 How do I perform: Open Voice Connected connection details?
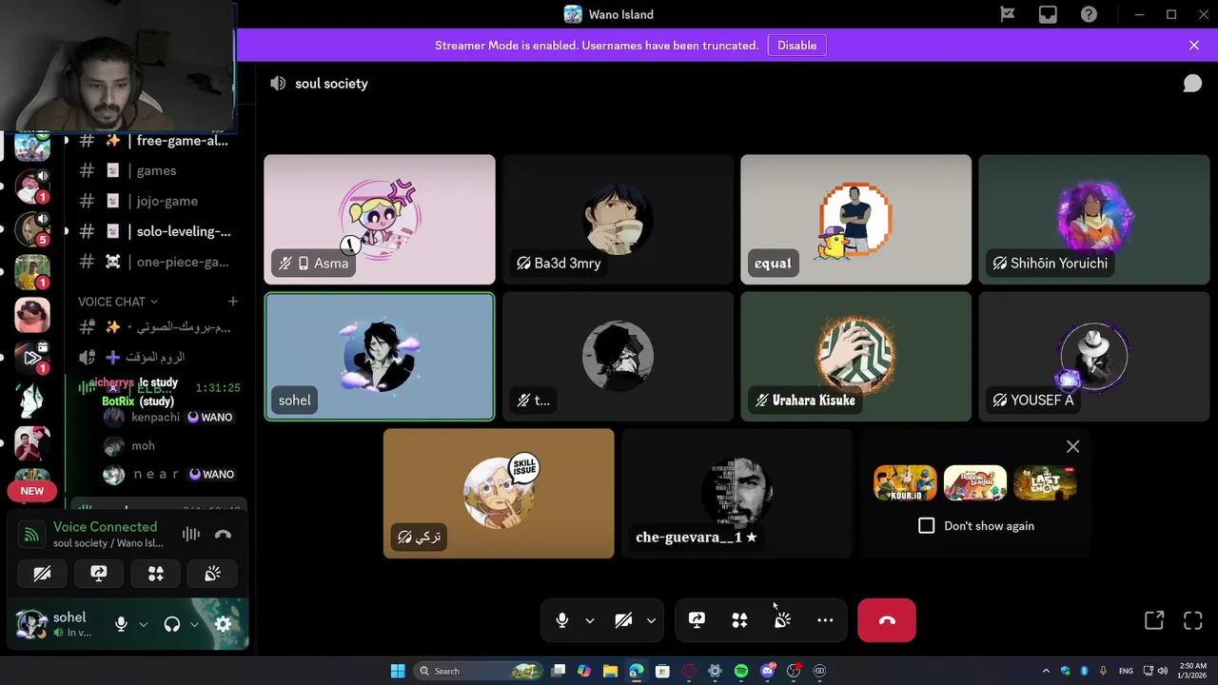click(105, 527)
